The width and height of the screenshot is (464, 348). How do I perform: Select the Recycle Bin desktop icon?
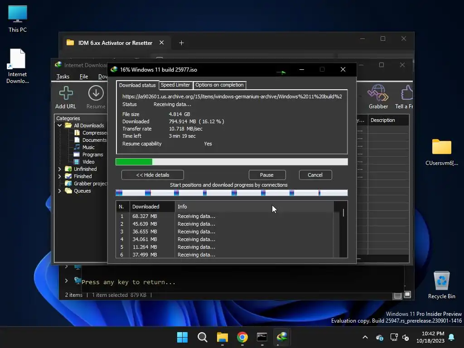[x=441, y=285]
